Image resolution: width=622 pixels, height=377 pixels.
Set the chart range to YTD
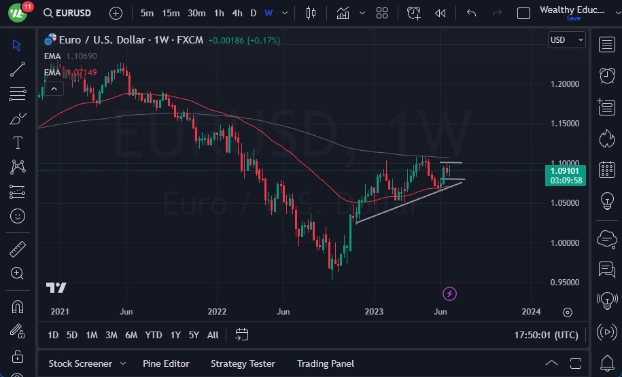point(154,335)
